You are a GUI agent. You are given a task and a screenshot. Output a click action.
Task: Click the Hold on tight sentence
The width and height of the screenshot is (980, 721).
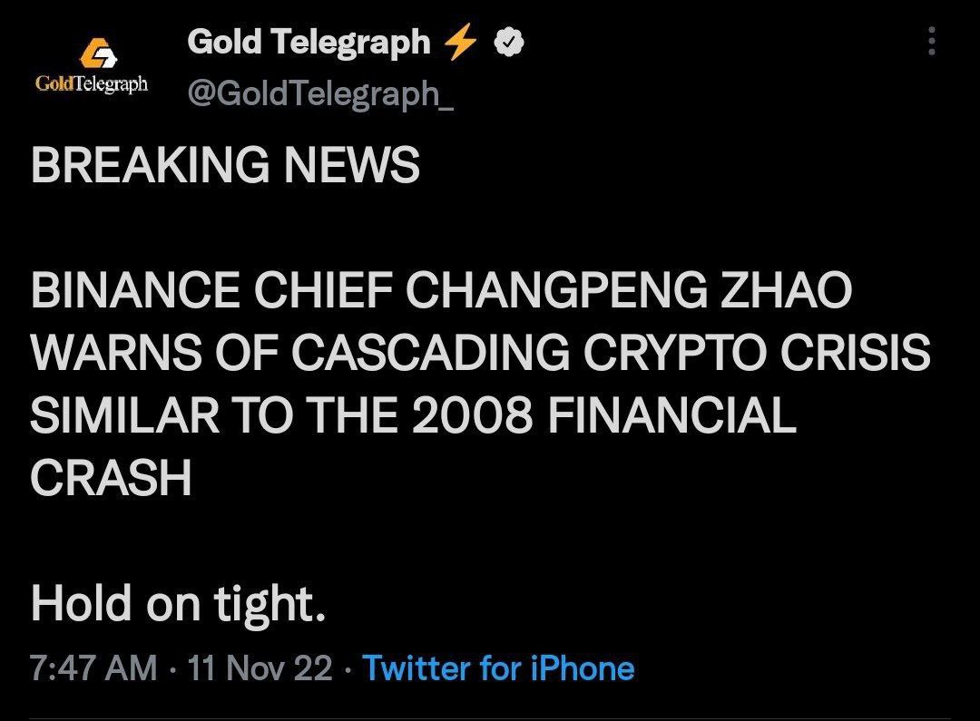(178, 603)
